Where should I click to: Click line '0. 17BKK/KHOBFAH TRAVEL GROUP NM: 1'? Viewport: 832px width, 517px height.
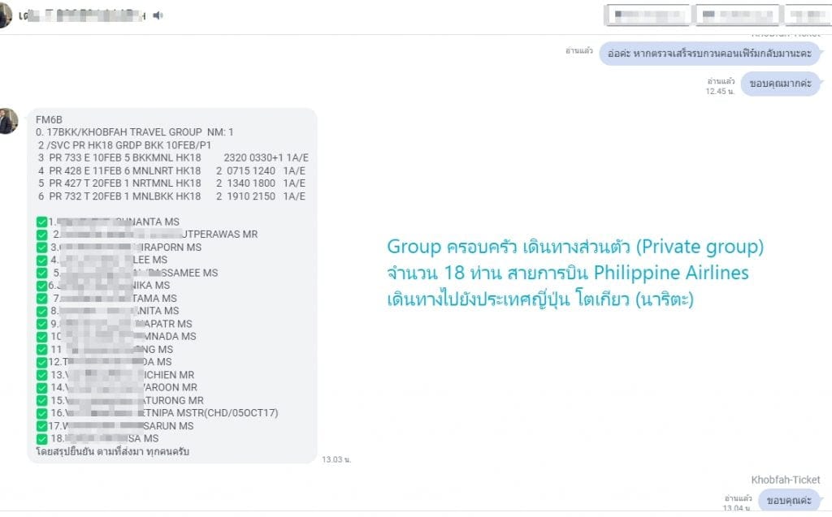click(134, 132)
